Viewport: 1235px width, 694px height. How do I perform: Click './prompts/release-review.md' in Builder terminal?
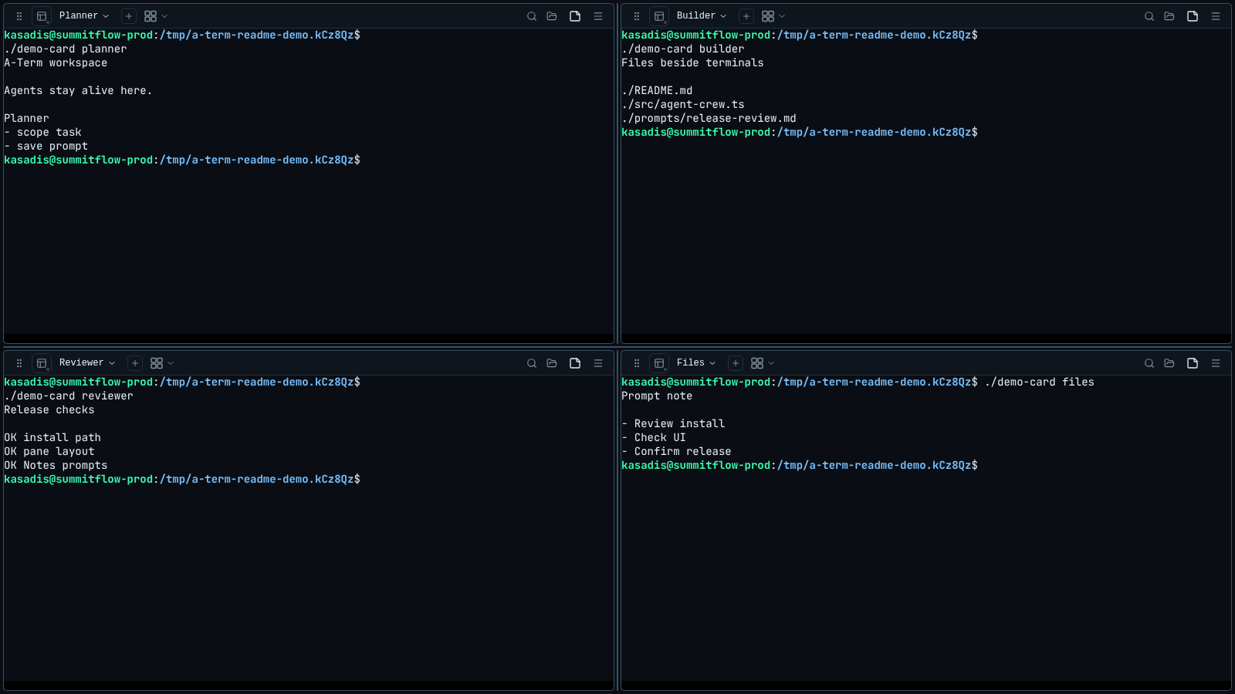point(709,119)
